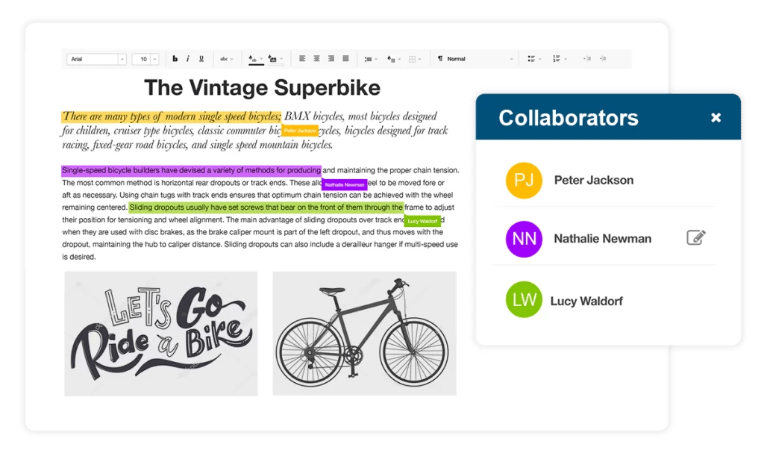The height and width of the screenshot is (462, 764).
Task: Open the font size 10 dropdown
Action: [x=145, y=60]
